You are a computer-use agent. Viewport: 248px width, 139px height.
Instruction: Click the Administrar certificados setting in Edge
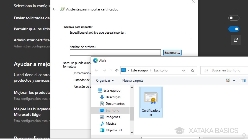click(x=32, y=40)
